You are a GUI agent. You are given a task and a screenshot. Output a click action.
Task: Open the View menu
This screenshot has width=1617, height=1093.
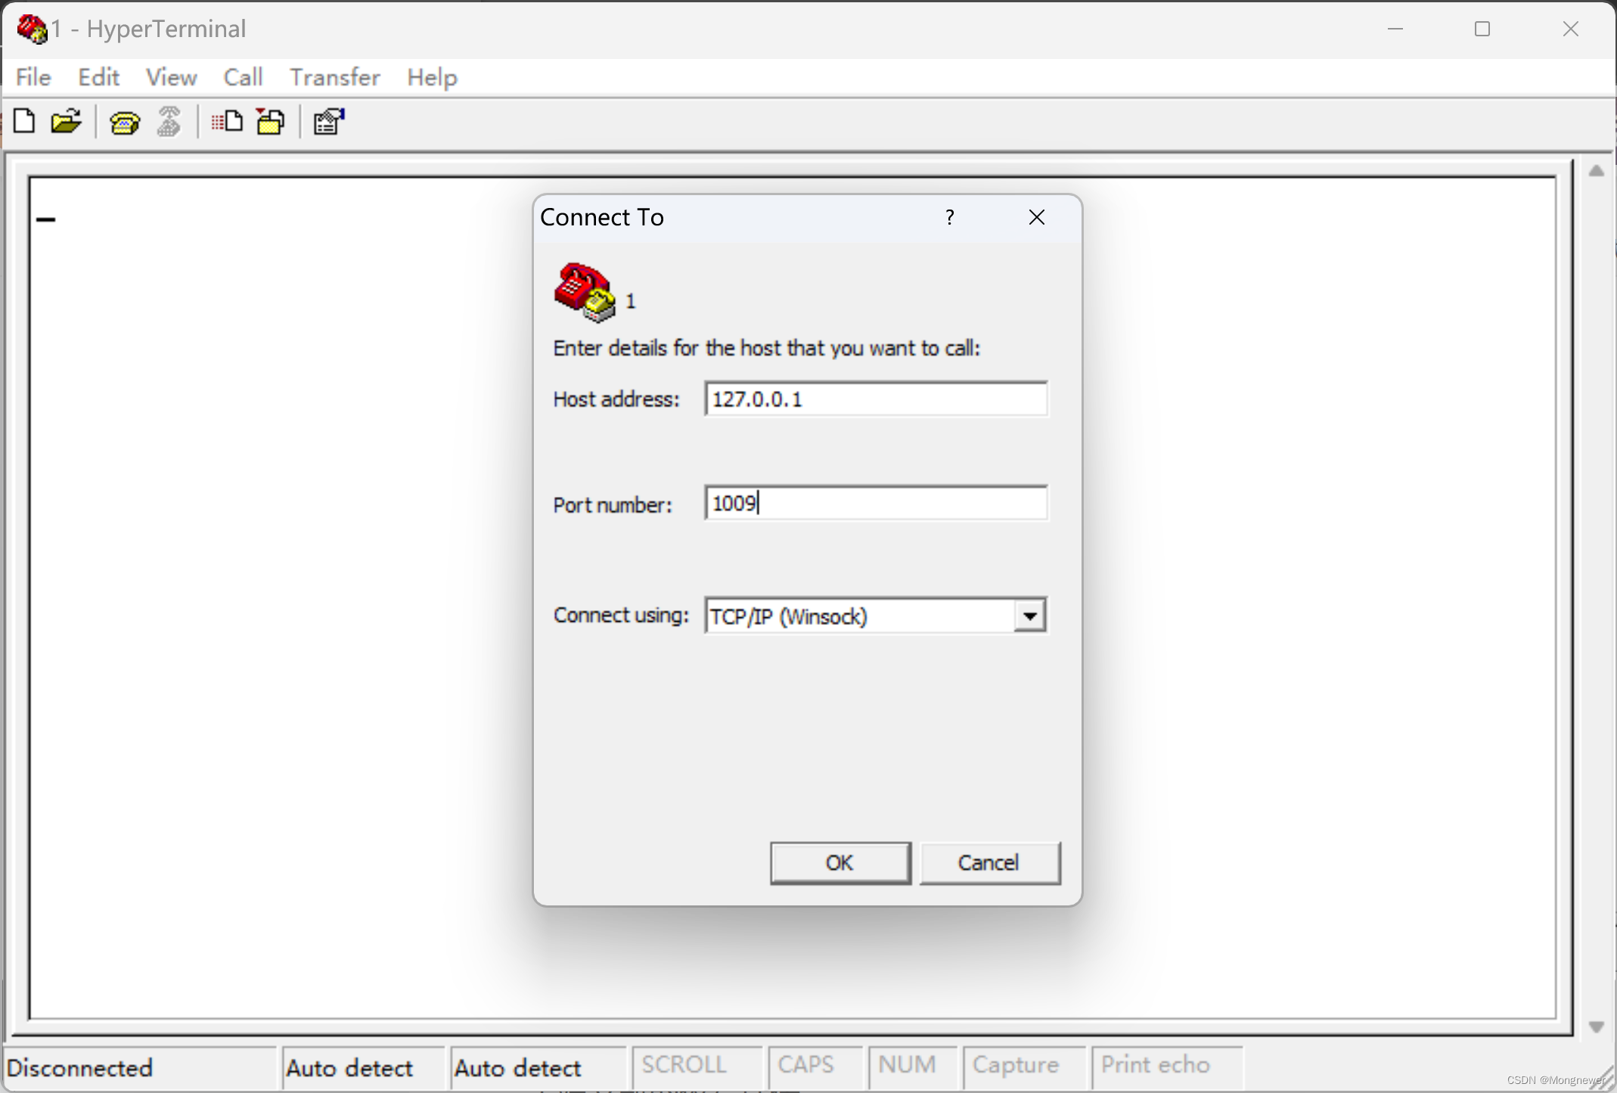(171, 77)
